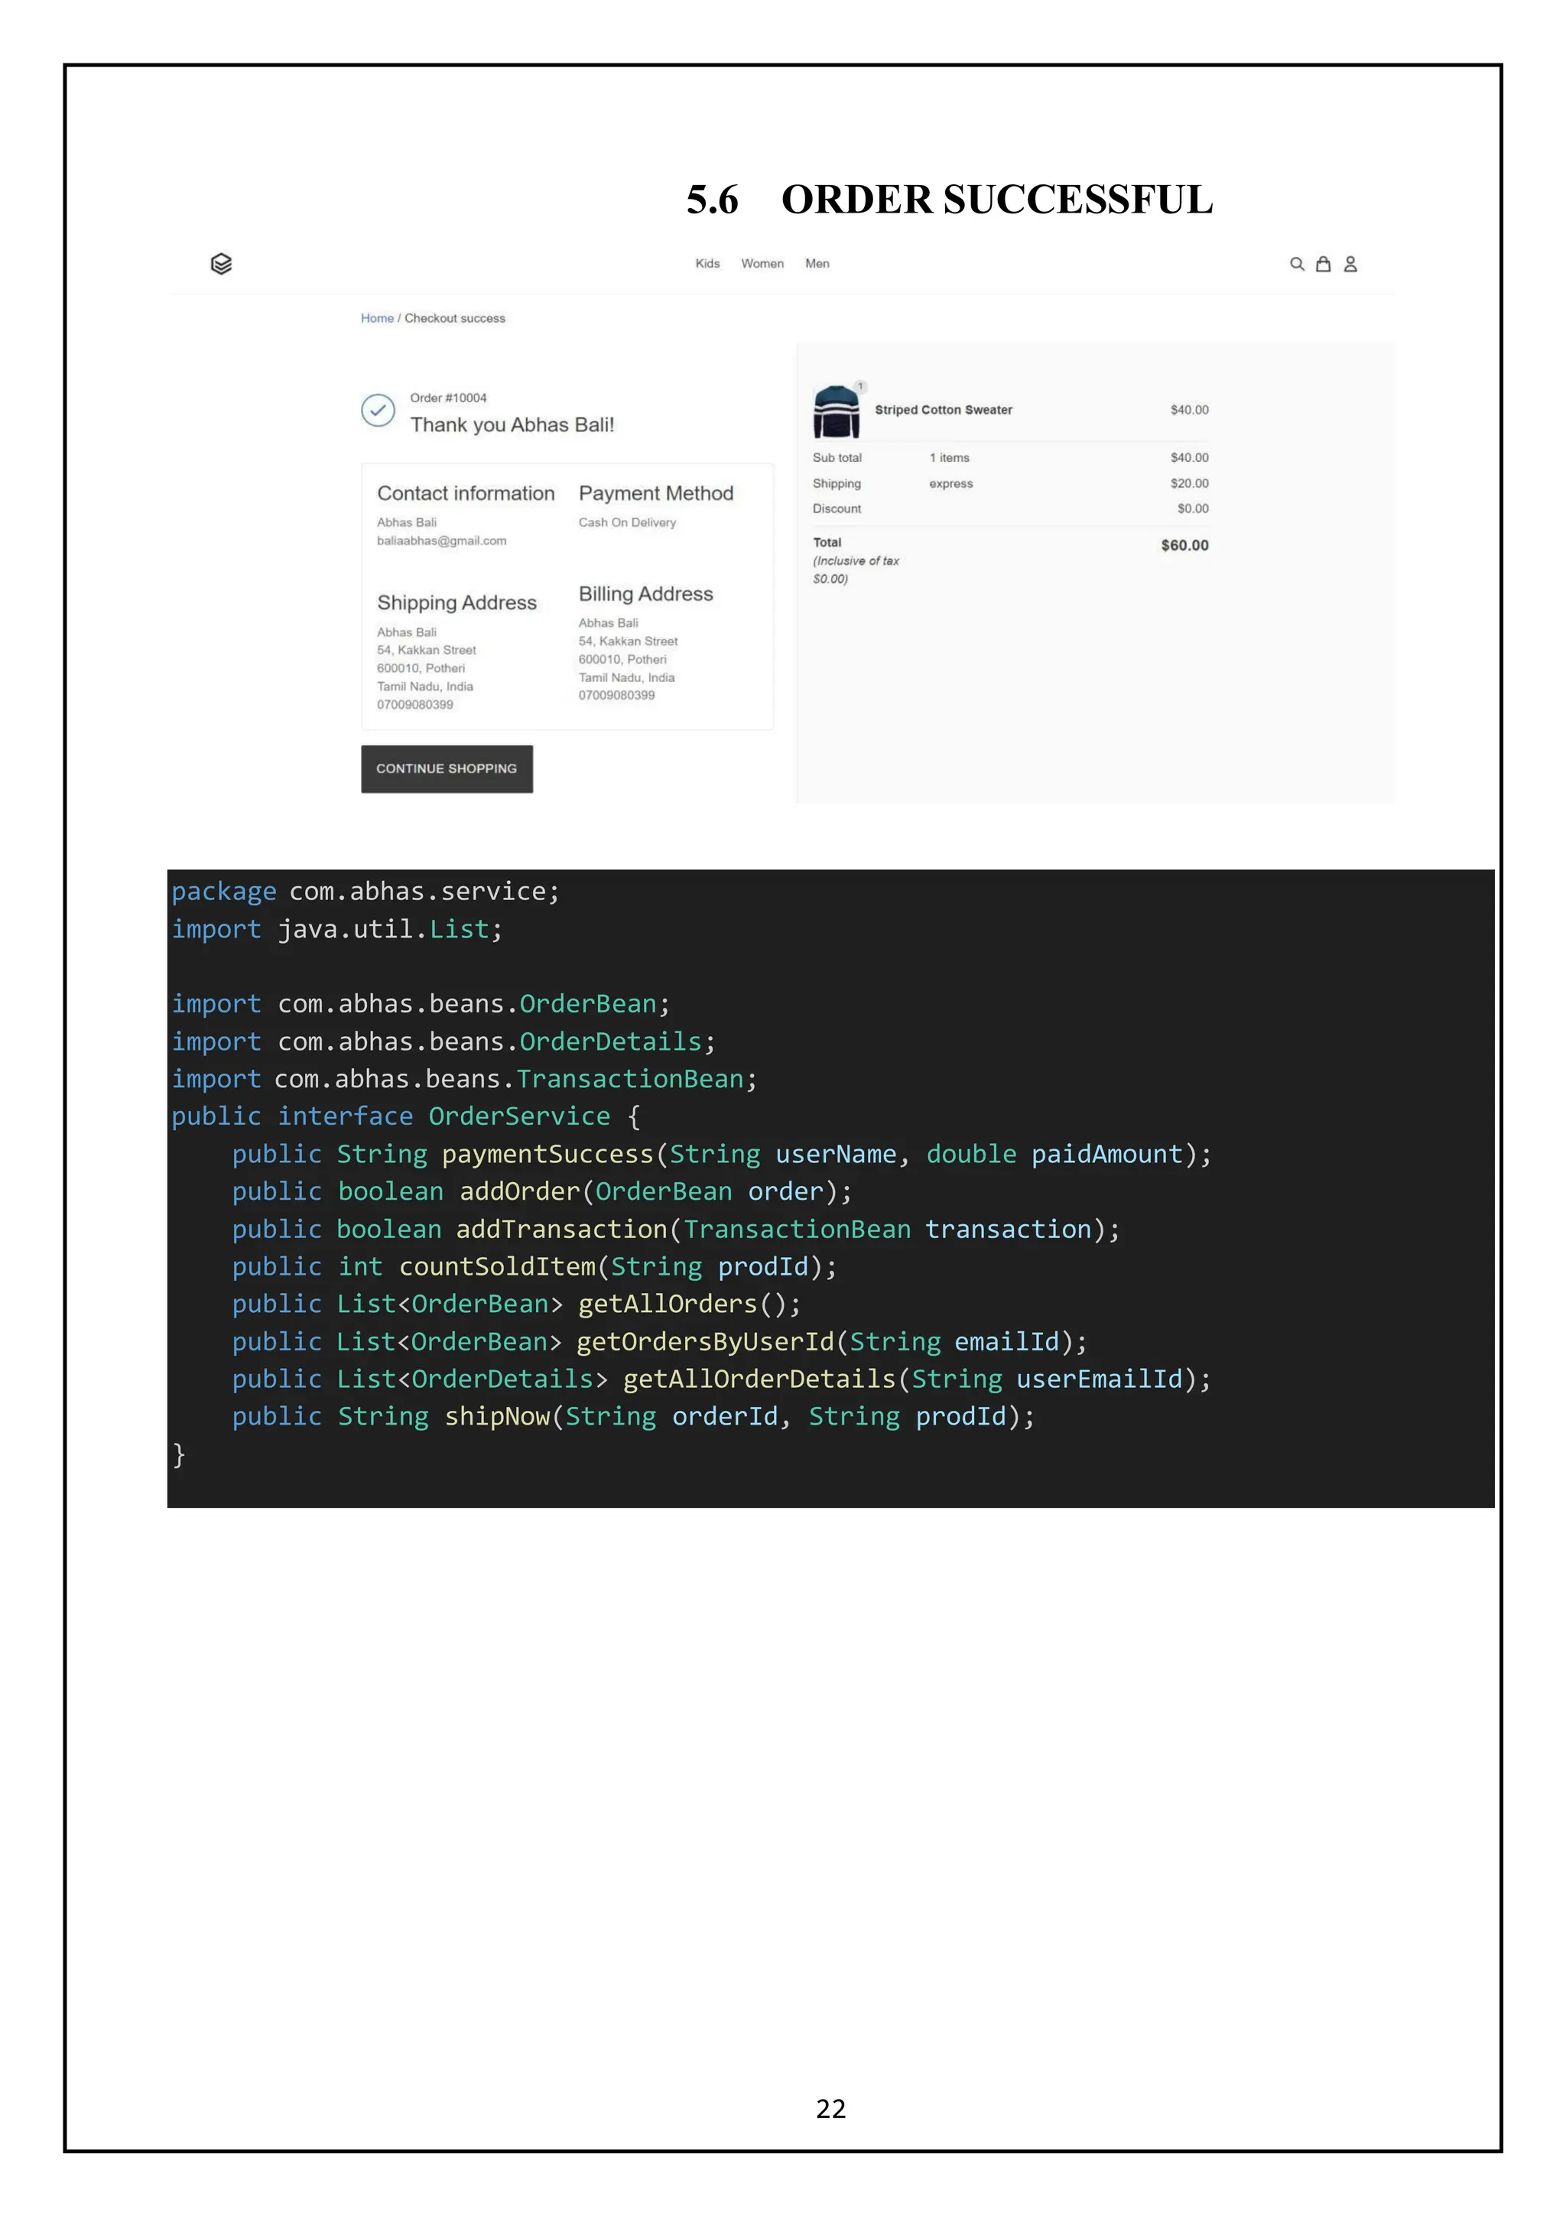
Task: Click the countSoldItem method declaration
Action: click(534, 1266)
